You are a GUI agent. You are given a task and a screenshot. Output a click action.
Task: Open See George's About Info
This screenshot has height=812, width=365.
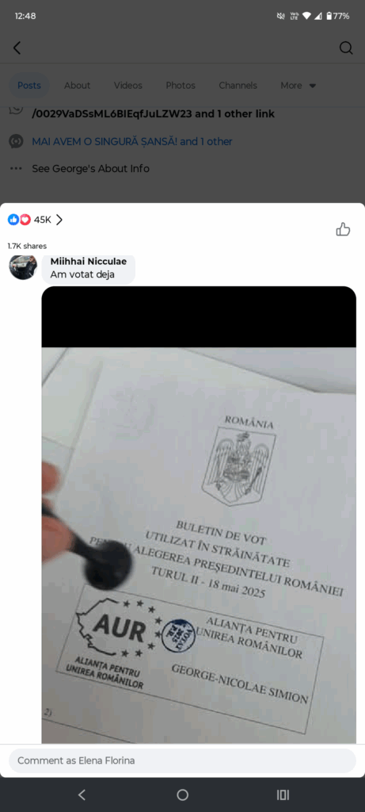(x=90, y=168)
